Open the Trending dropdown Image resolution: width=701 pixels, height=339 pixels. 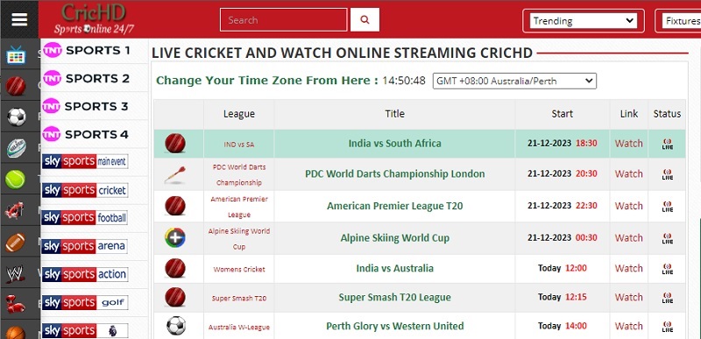click(584, 21)
